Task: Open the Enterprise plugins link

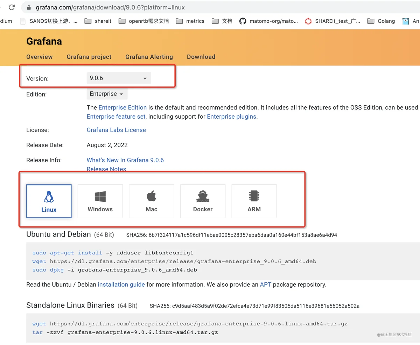Action: pos(231,117)
